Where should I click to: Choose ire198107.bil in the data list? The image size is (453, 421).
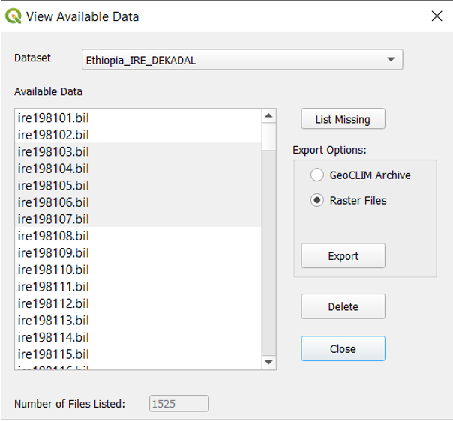(x=54, y=219)
